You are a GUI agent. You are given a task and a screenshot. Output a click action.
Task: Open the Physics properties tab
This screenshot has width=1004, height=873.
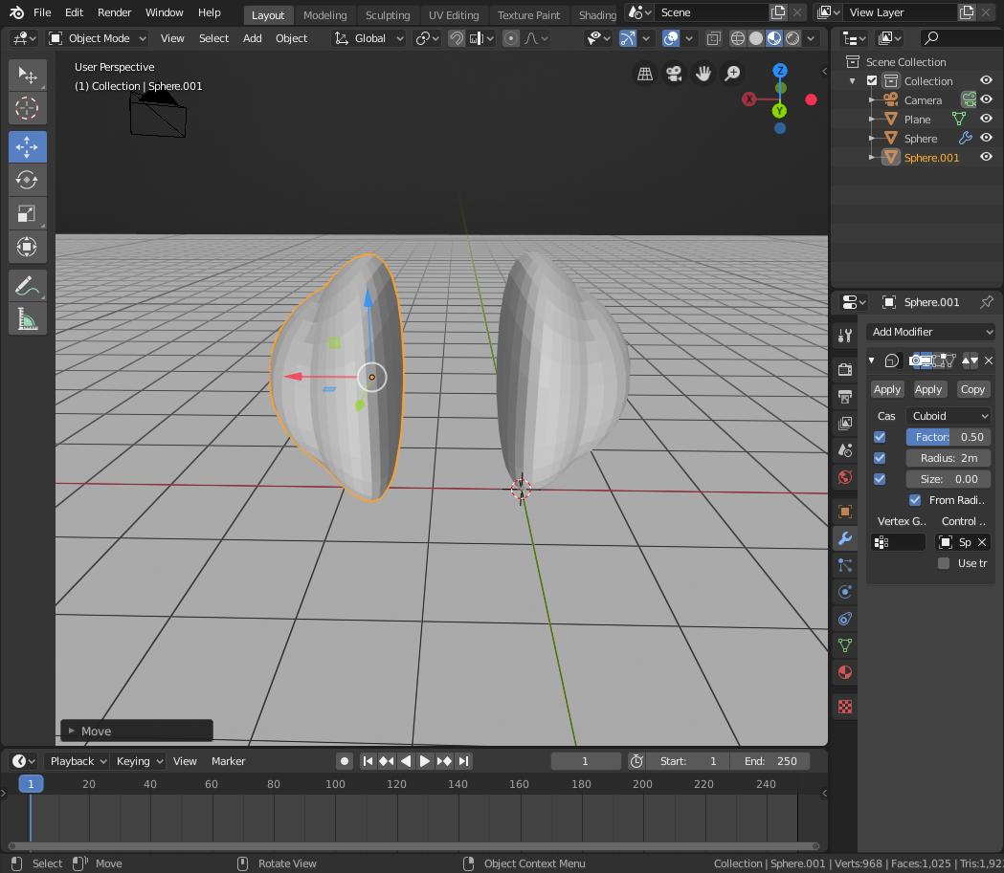845,592
